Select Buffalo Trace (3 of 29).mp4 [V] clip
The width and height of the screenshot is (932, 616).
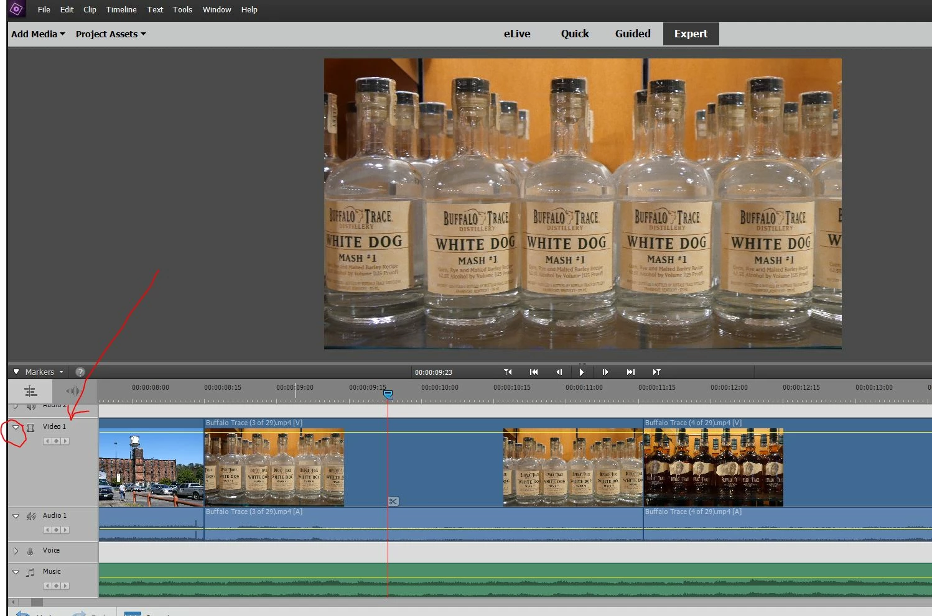(x=423, y=463)
